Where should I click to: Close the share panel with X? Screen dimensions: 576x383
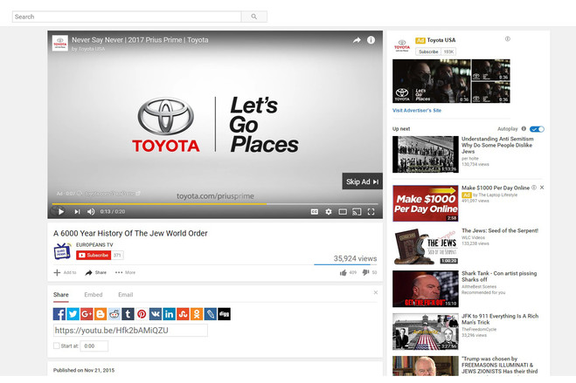coord(376,292)
